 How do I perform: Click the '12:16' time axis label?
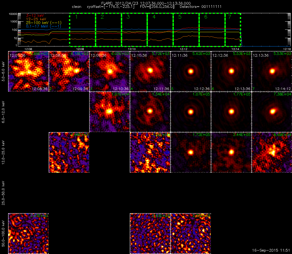click(x=287, y=49)
